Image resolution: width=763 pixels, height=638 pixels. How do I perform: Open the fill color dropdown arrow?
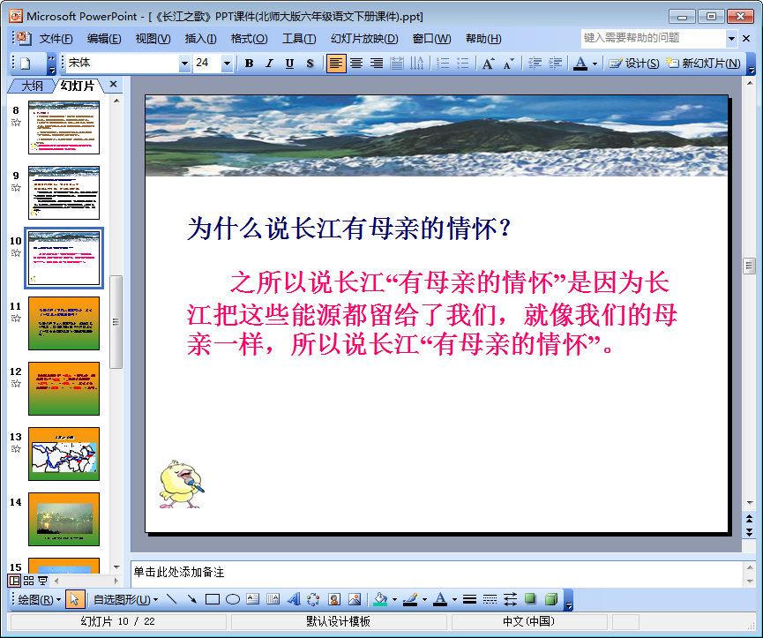tap(394, 599)
